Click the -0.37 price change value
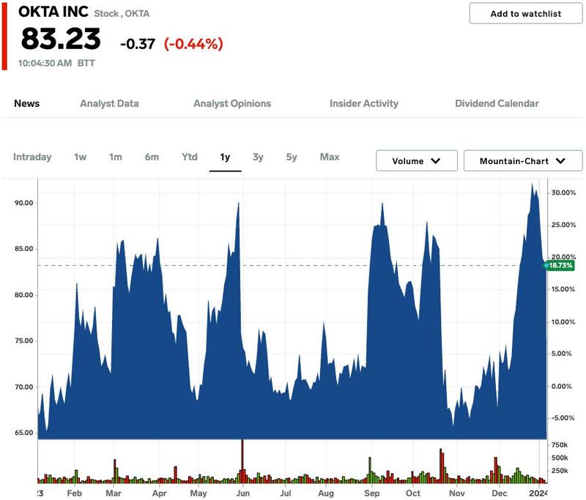Viewport: 586px width, 500px height. coord(138,44)
